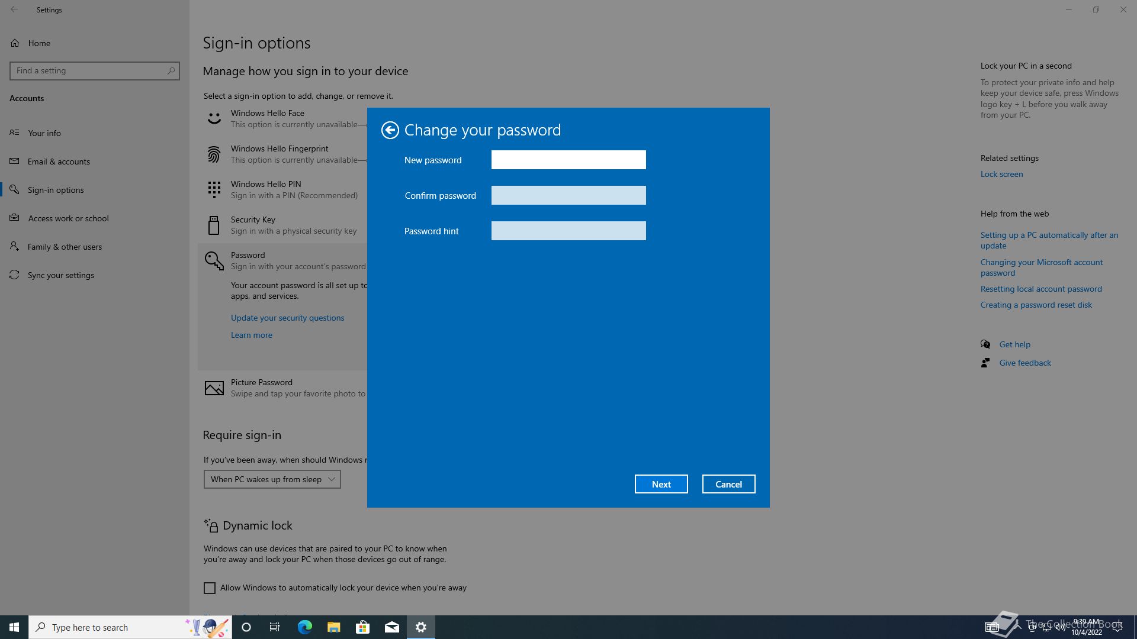The width and height of the screenshot is (1137, 639).
Task: Click the Windows Hello Fingerprint icon
Action: pos(214,154)
